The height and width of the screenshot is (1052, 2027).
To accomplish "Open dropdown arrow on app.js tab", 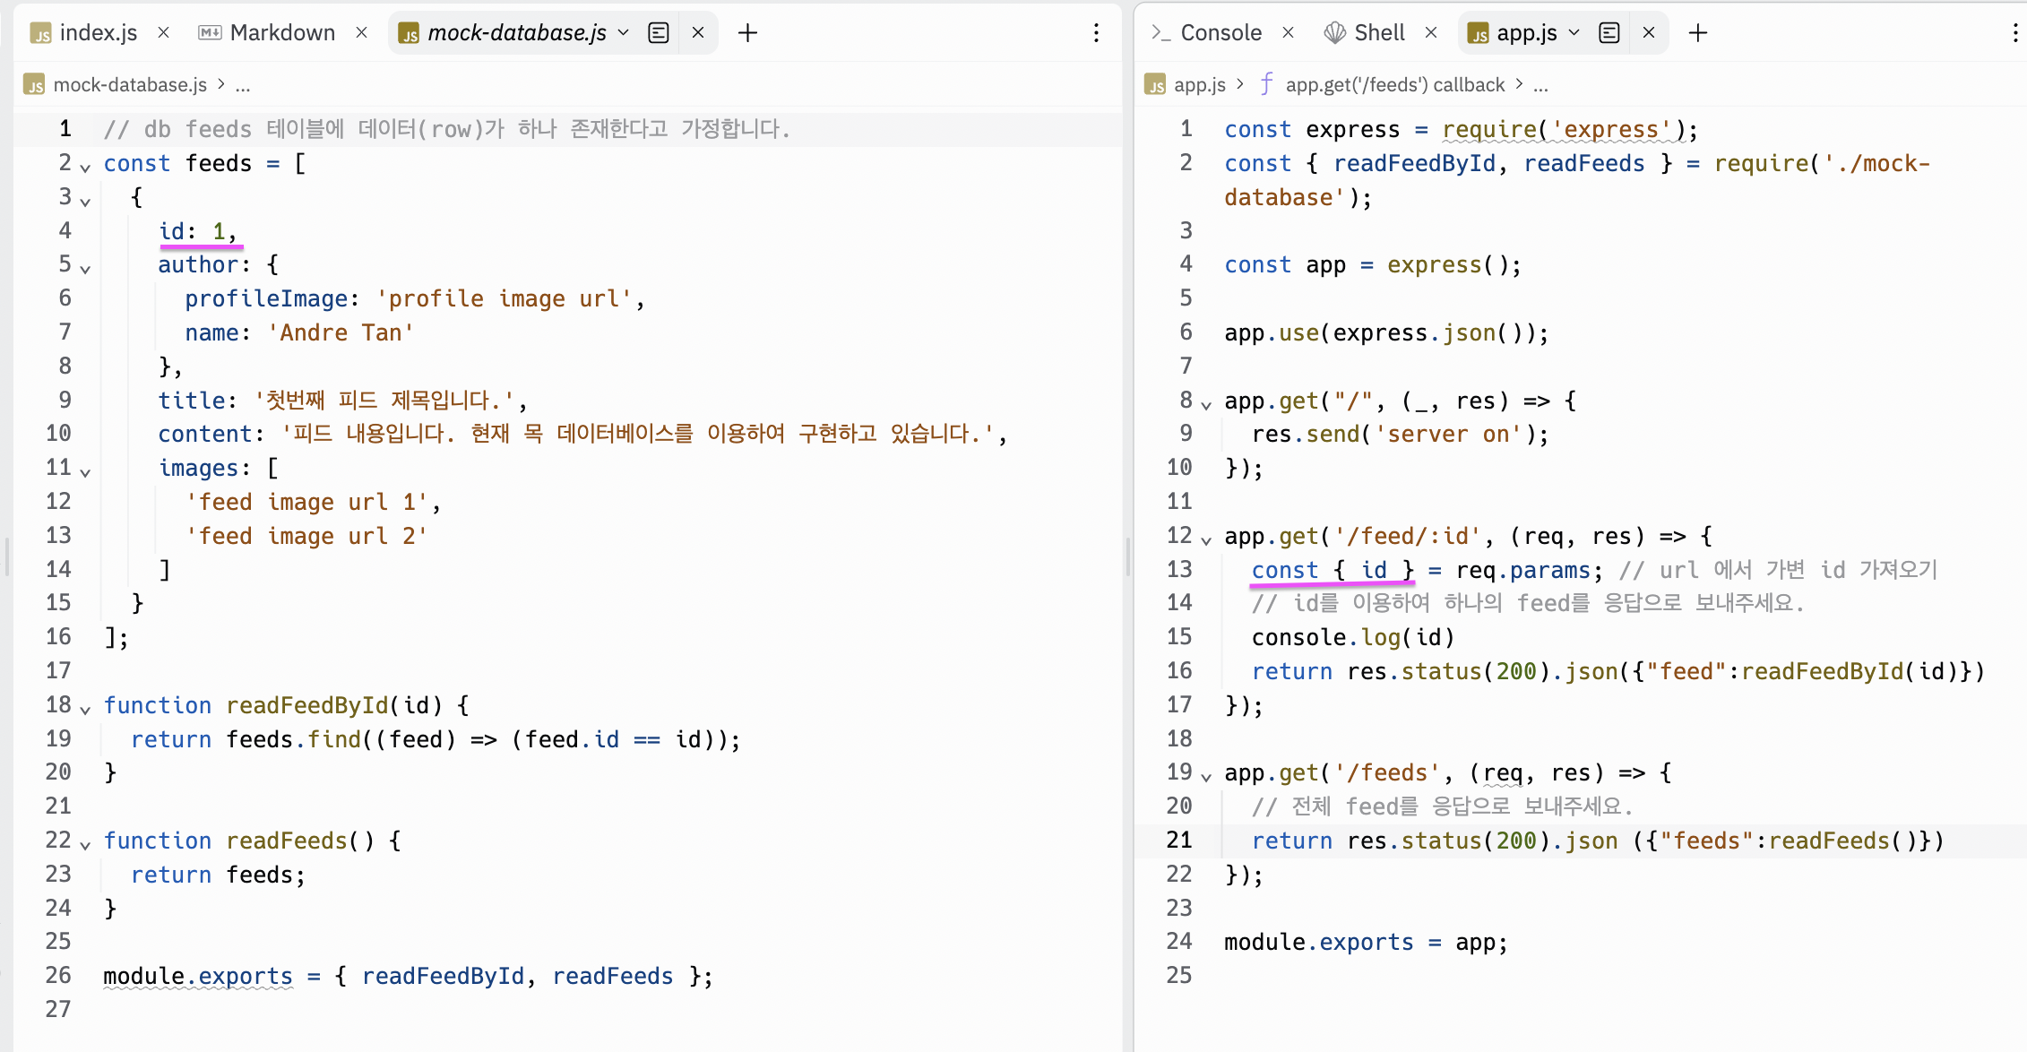I will (1574, 33).
